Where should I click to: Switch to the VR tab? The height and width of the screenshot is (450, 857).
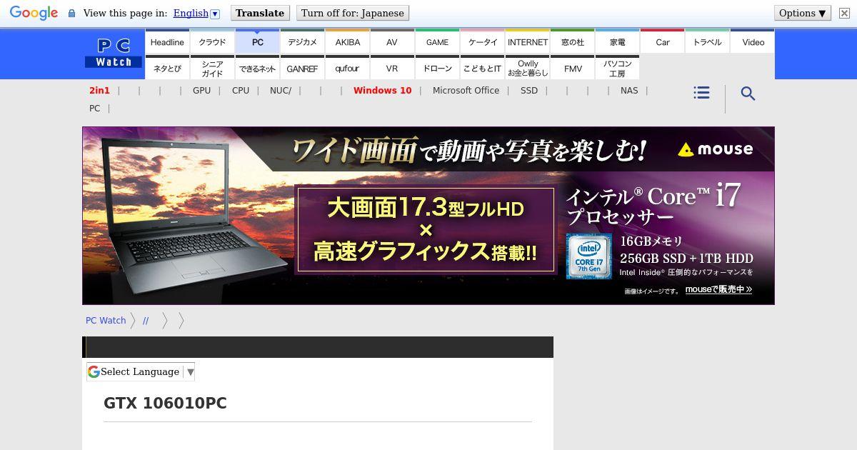tap(392, 68)
